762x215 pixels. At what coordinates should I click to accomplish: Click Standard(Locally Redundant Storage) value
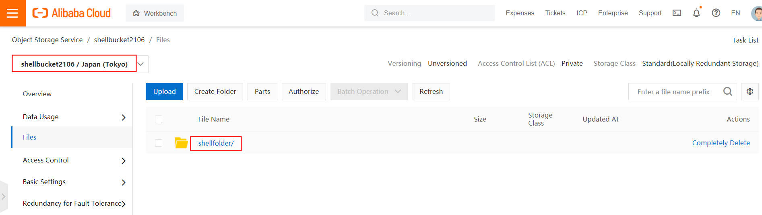click(700, 63)
